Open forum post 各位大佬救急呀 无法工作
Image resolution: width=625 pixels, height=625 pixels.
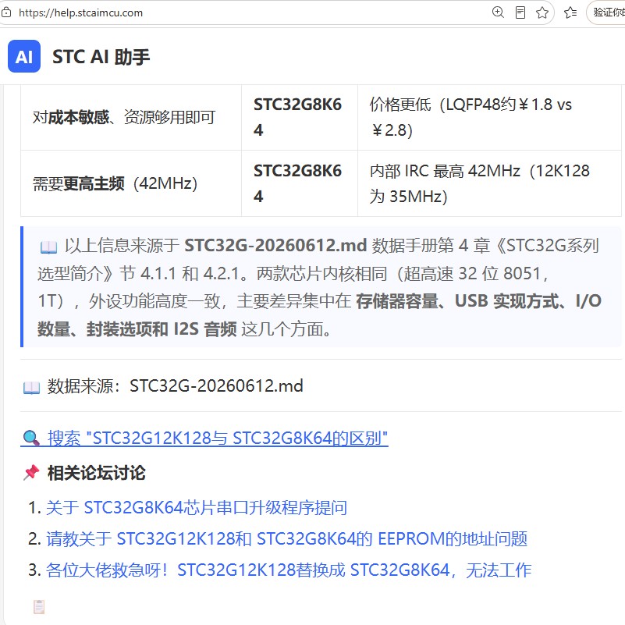tap(289, 570)
